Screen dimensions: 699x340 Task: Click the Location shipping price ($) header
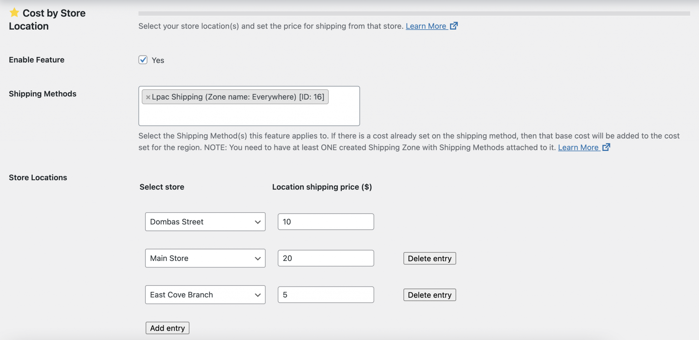coord(322,187)
